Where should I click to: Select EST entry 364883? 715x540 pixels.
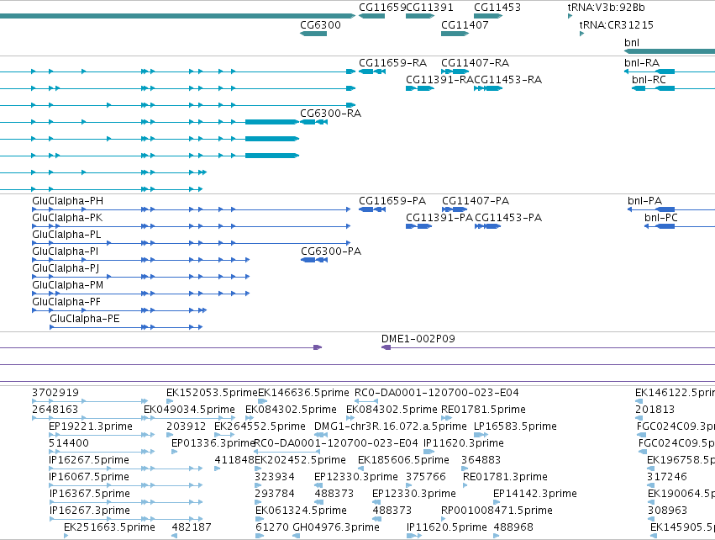(x=481, y=459)
